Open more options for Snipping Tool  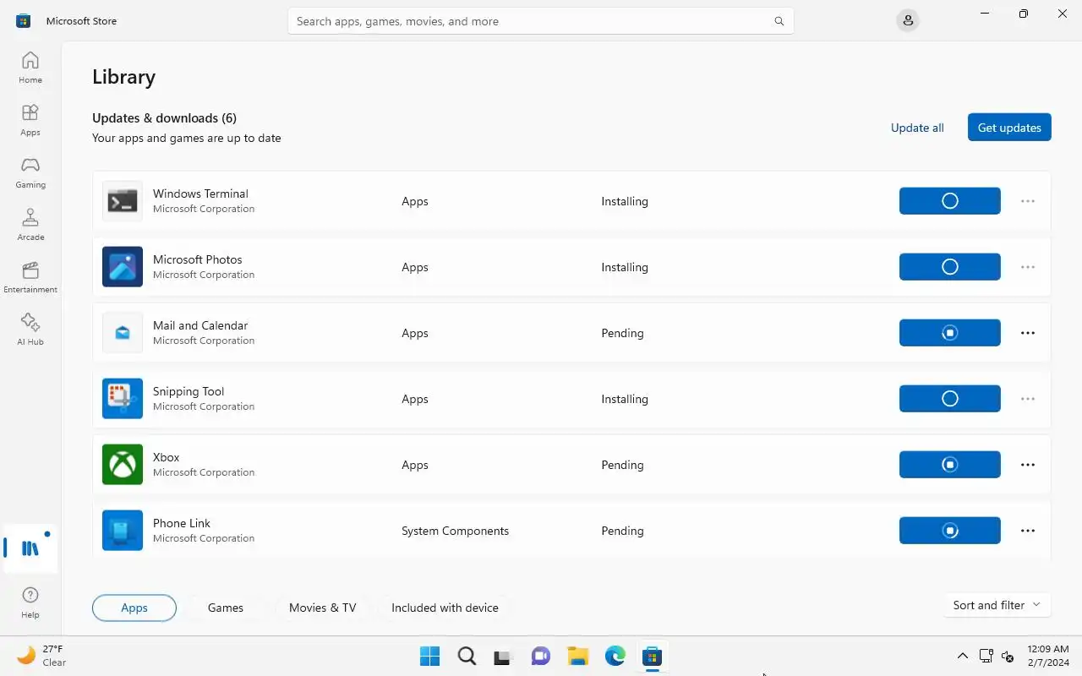pyautogui.click(x=1028, y=399)
